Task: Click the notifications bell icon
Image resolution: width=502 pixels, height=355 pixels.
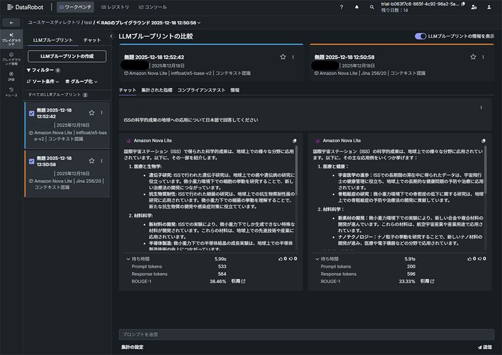Action: click(x=357, y=7)
